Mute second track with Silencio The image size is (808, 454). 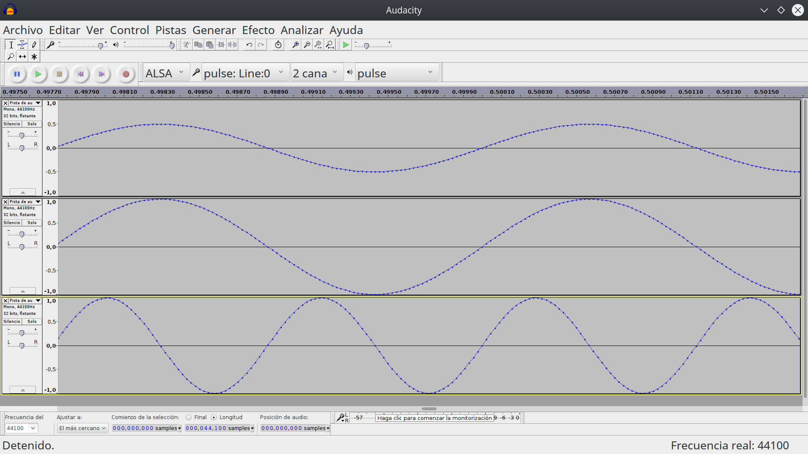(12, 223)
